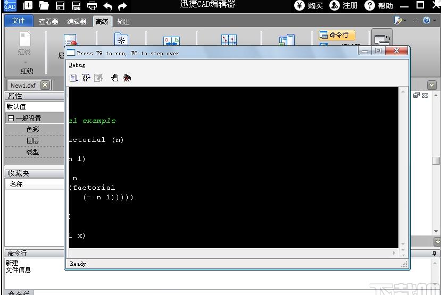Click the step into braces debug icon

click(86, 78)
